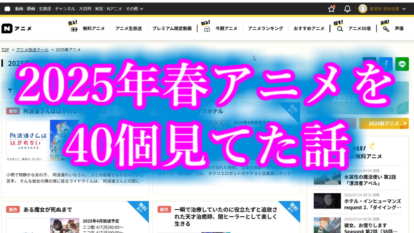
Task: Open Nアニメ in top navigation
Action: [x=114, y=9]
